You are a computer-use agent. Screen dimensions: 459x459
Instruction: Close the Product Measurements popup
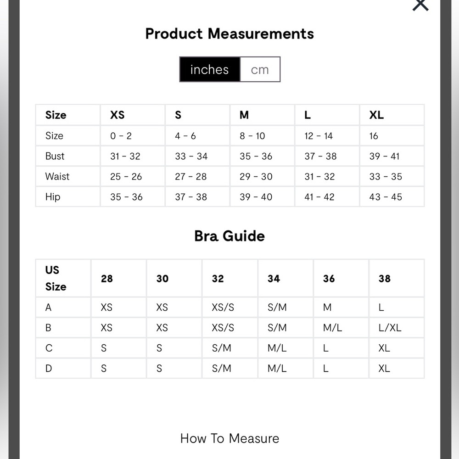click(x=420, y=5)
